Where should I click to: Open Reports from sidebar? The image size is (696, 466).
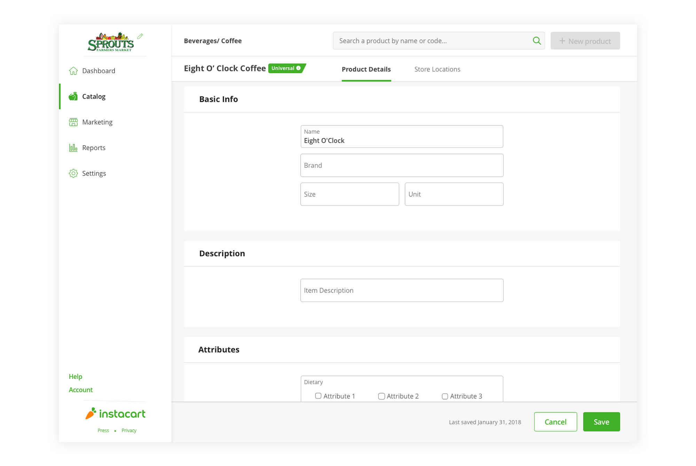pos(115,148)
